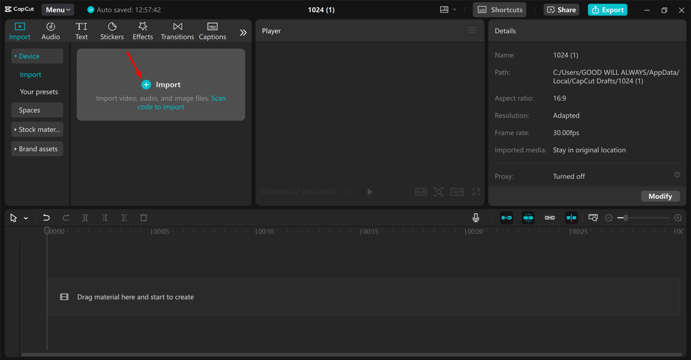Click the record voiceover microphone icon

[x=476, y=218]
